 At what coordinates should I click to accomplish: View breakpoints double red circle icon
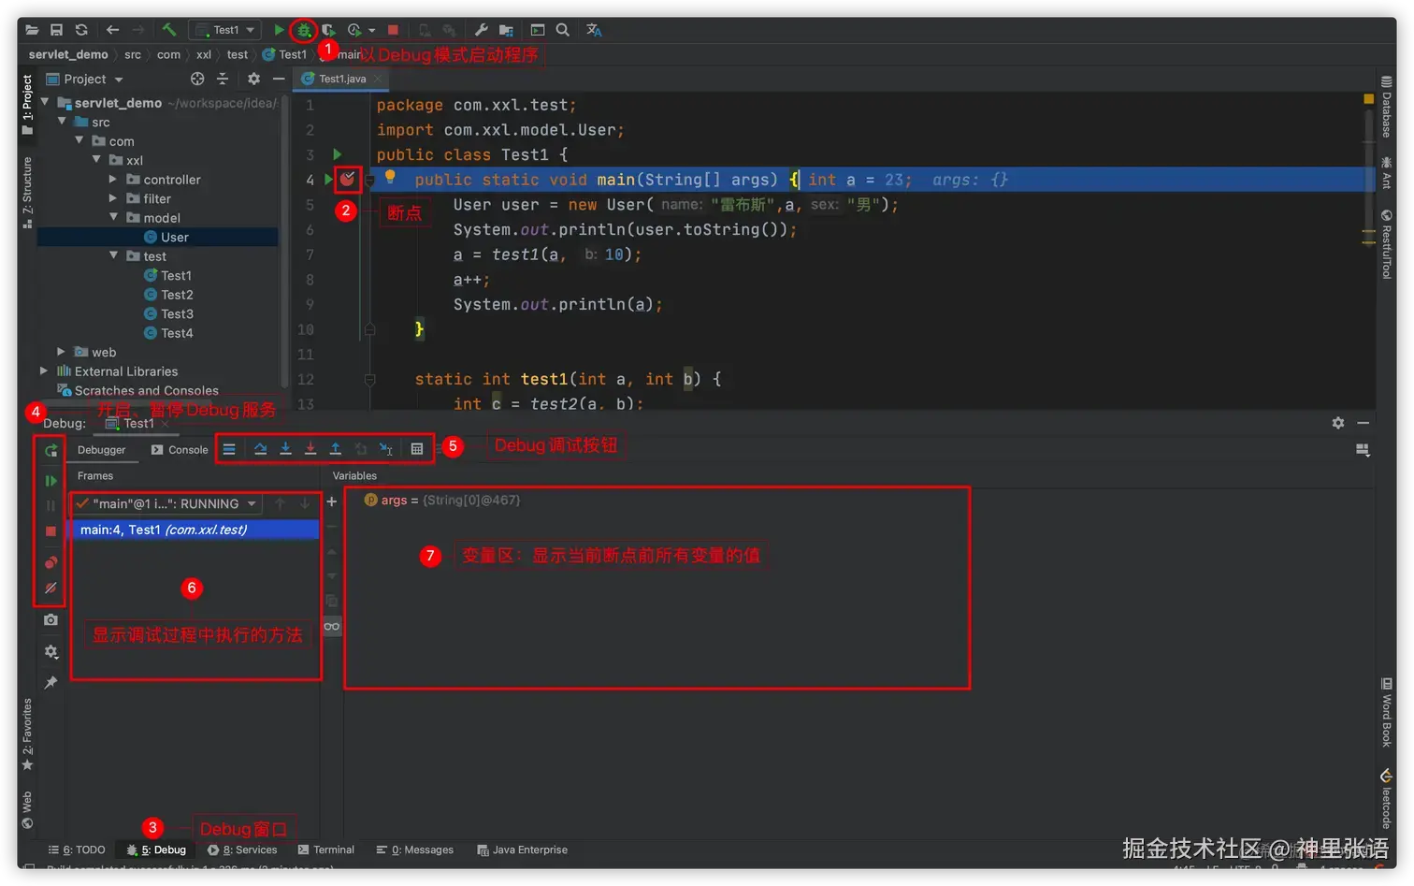(50, 562)
